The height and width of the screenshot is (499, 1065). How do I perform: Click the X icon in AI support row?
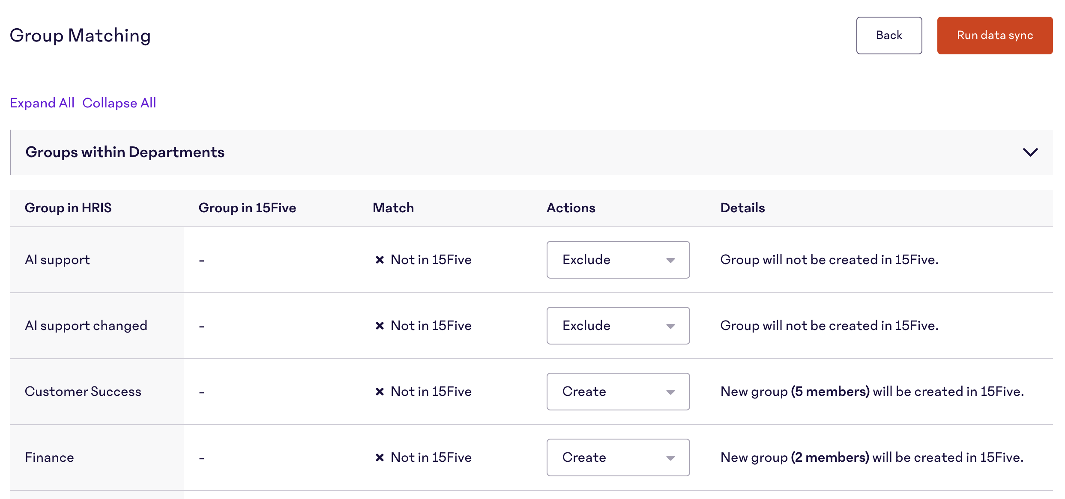(x=380, y=260)
